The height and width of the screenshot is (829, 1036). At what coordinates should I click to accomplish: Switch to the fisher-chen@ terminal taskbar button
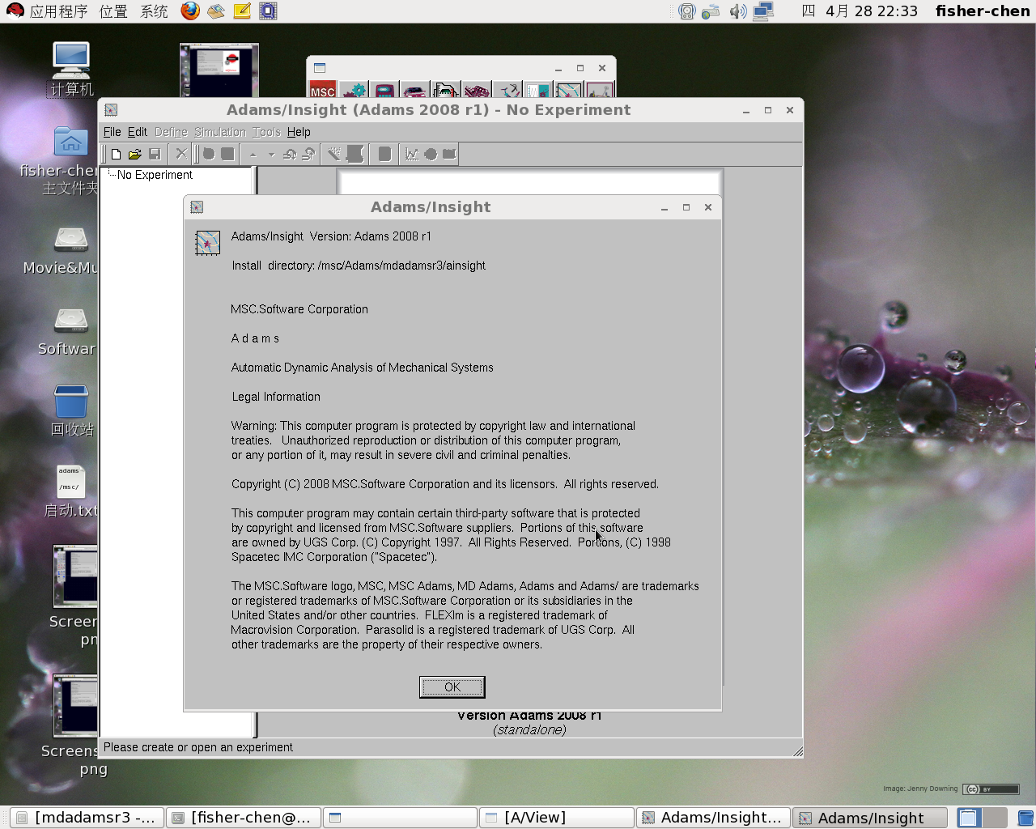(x=244, y=818)
